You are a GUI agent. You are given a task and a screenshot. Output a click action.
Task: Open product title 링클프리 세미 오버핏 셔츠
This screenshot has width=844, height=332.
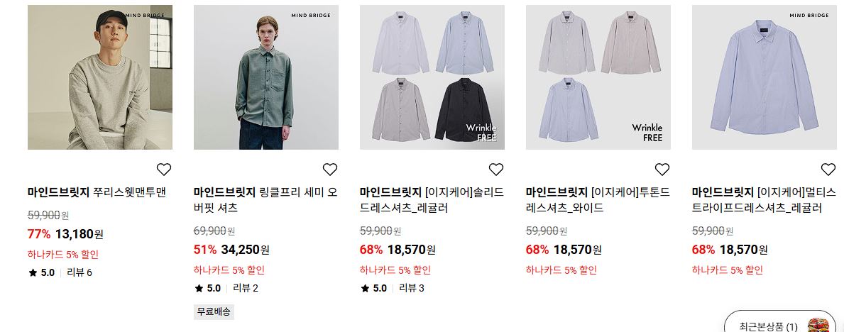(x=266, y=199)
